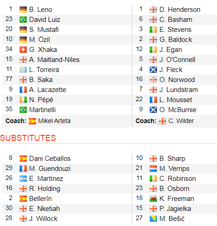Click the Dutch flag next to M. Verrips
The width and height of the screenshot is (217, 226).
[x=153, y=169]
